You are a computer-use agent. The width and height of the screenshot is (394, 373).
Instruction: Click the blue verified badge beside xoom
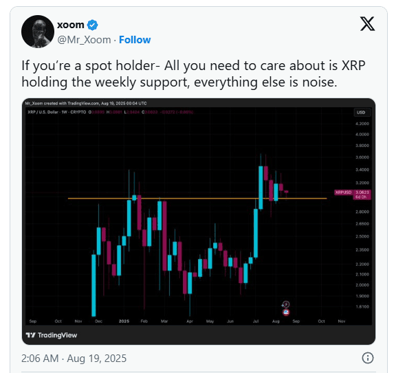click(x=92, y=25)
